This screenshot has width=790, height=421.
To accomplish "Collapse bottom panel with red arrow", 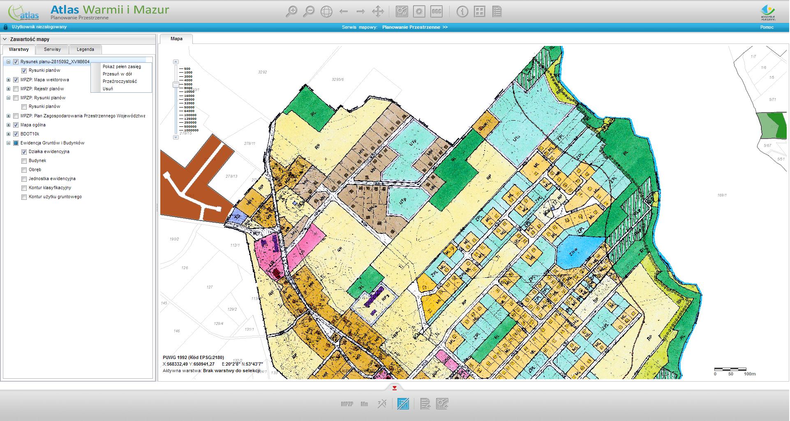I will [x=395, y=388].
